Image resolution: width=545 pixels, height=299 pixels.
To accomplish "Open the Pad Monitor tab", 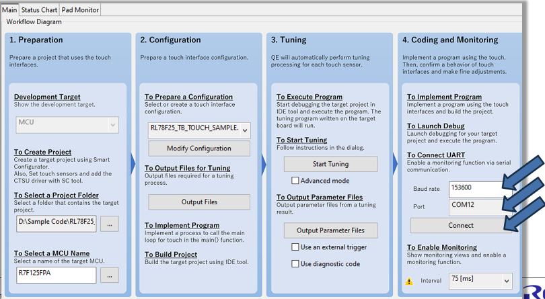I will pos(80,10).
